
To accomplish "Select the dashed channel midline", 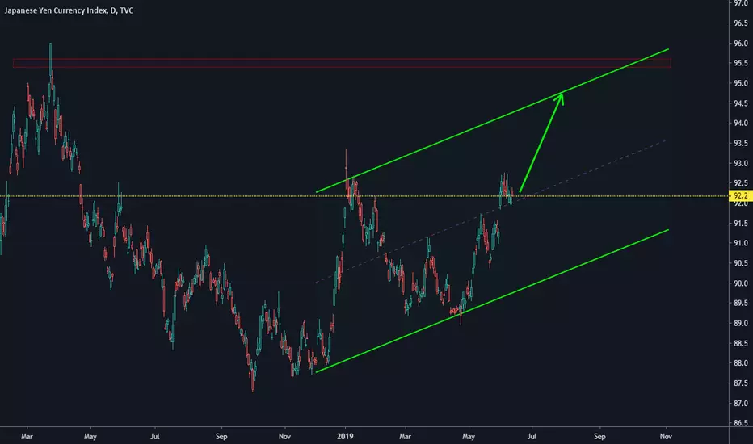I will [x=490, y=212].
